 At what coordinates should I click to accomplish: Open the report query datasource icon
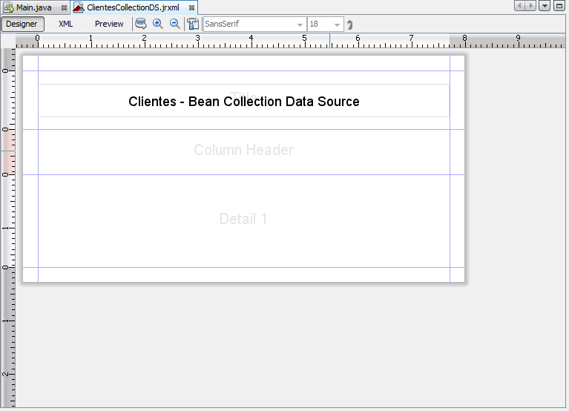pos(141,24)
